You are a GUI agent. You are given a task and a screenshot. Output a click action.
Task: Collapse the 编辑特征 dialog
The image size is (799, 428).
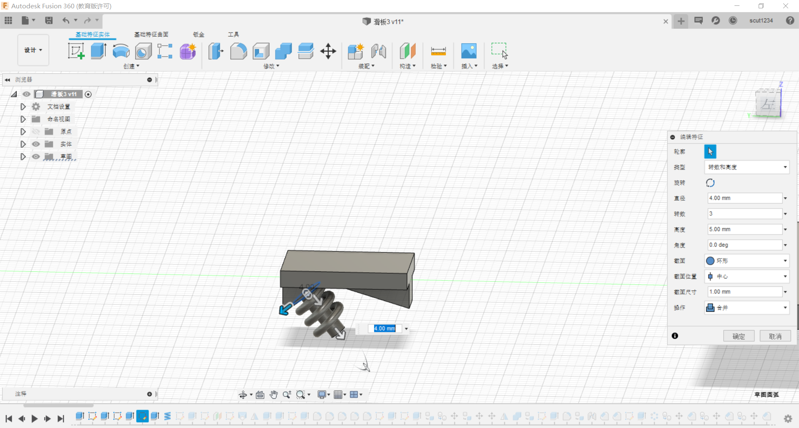pos(672,137)
